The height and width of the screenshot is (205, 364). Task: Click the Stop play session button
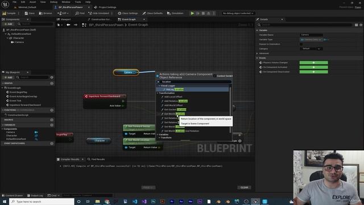tap(203, 13)
